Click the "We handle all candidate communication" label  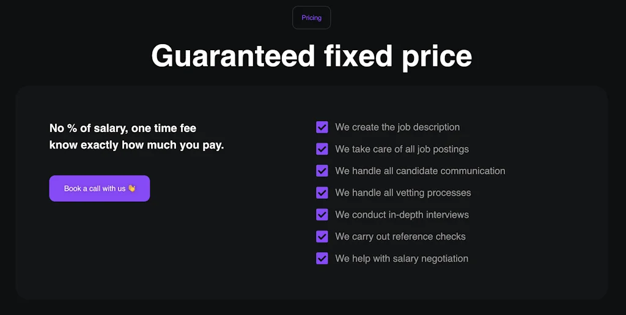click(x=420, y=171)
